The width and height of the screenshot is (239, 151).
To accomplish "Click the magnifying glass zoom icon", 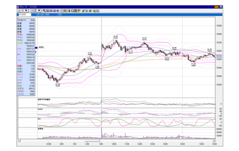I will [72, 11].
